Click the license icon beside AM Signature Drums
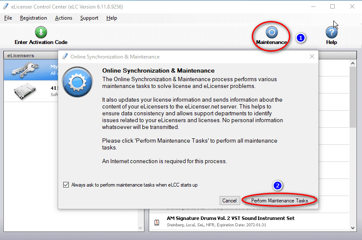 157,222
